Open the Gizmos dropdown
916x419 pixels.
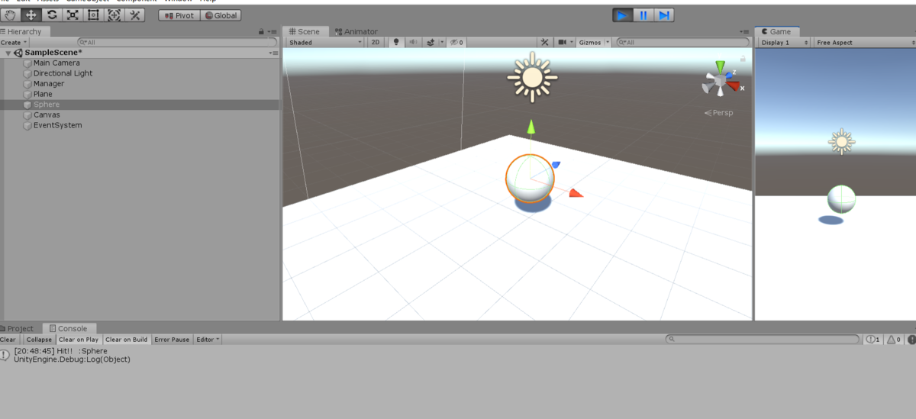click(594, 43)
